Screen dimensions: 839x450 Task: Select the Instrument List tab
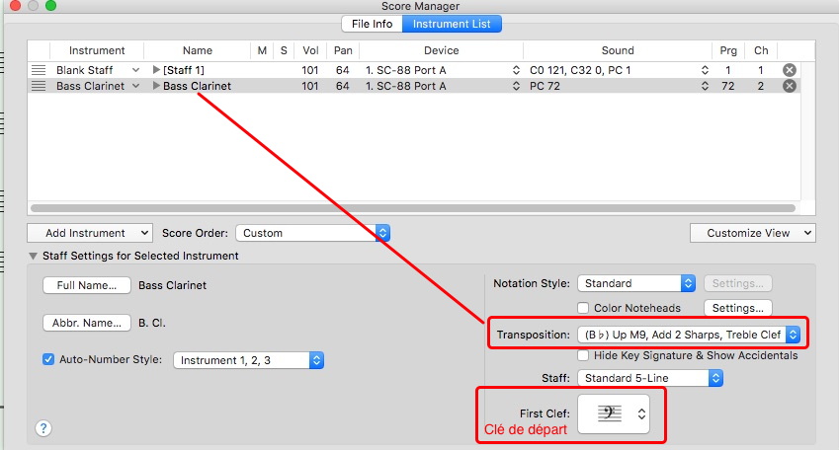coord(451,24)
